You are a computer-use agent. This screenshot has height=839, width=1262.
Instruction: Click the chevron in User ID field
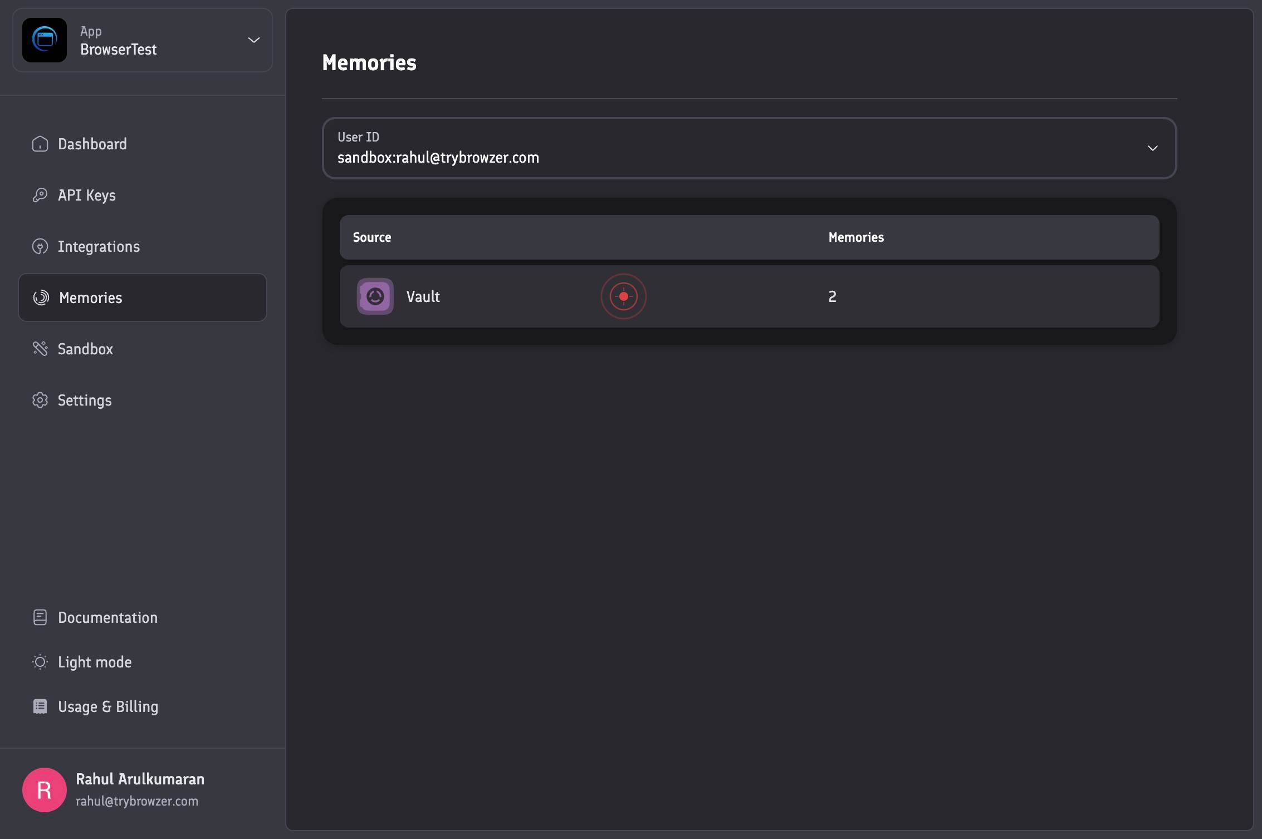pos(1152,148)
